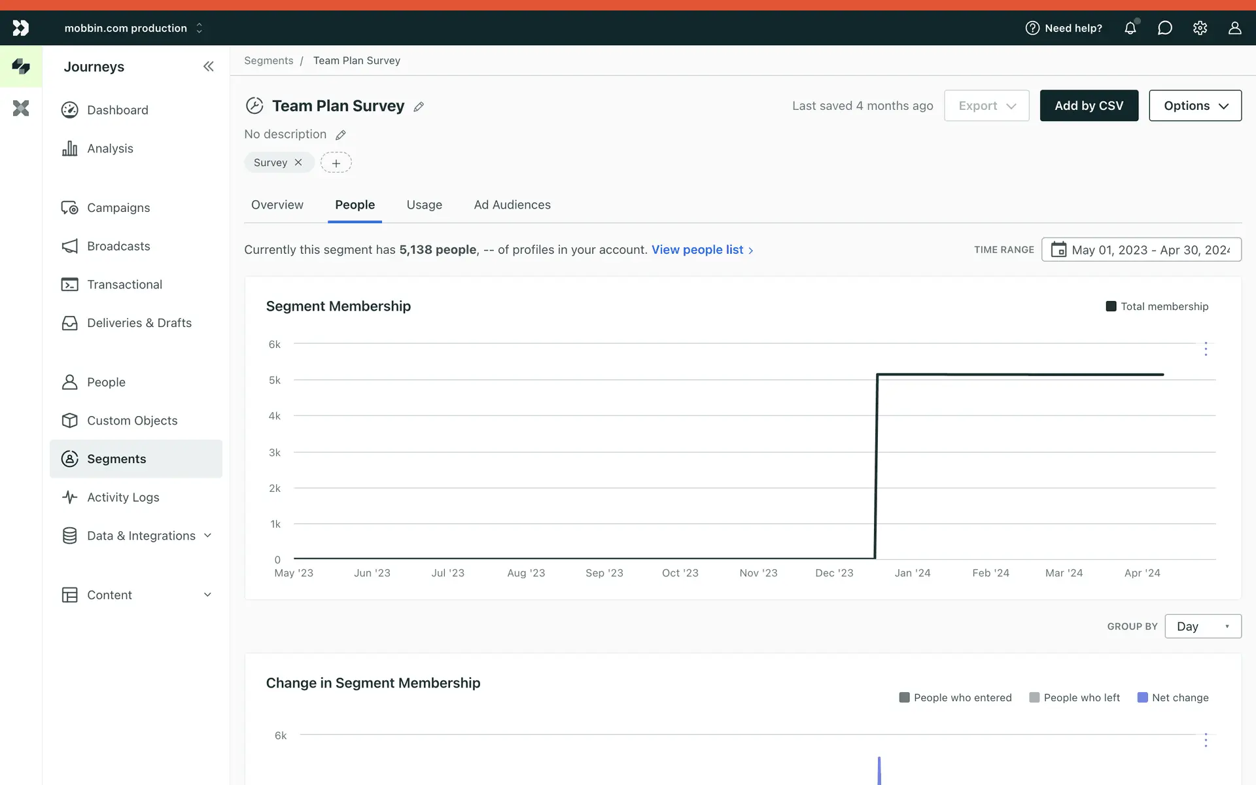Viewport: 1256px width, 785px height.
Task: Toggle People who entered legend
Action: tap(955, 697)
